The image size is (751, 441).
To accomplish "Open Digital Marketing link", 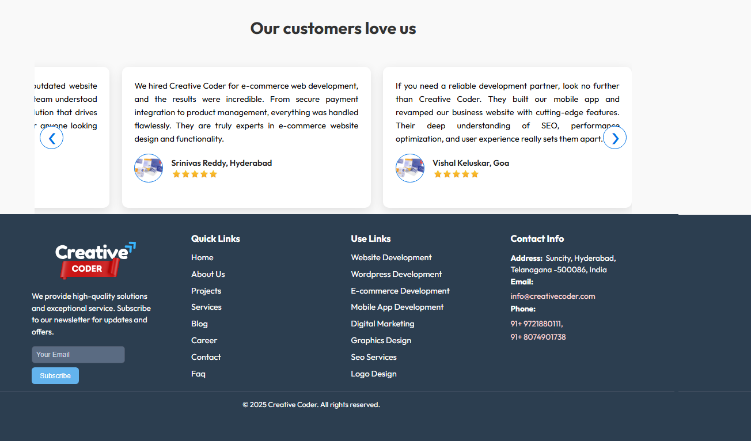I will pyautogui.click(x=382, y=324).
